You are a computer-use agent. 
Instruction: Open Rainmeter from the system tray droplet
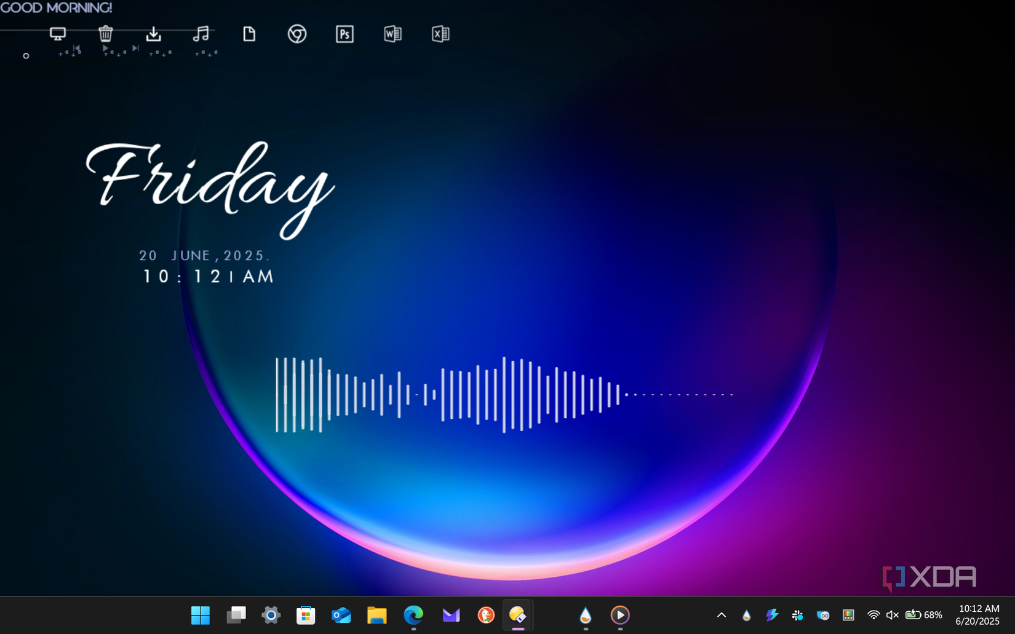point(746,614)
